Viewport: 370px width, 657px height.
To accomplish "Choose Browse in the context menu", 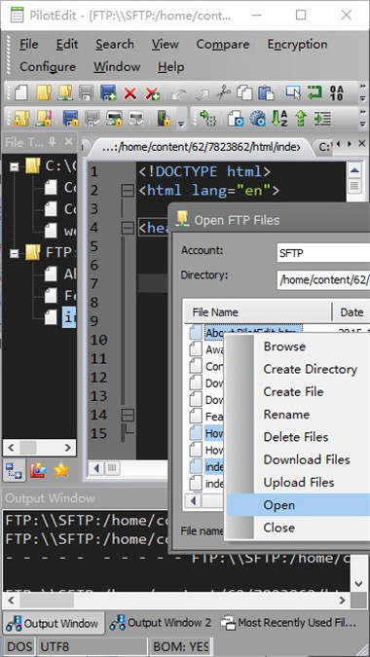I will (x=298, y=347).
